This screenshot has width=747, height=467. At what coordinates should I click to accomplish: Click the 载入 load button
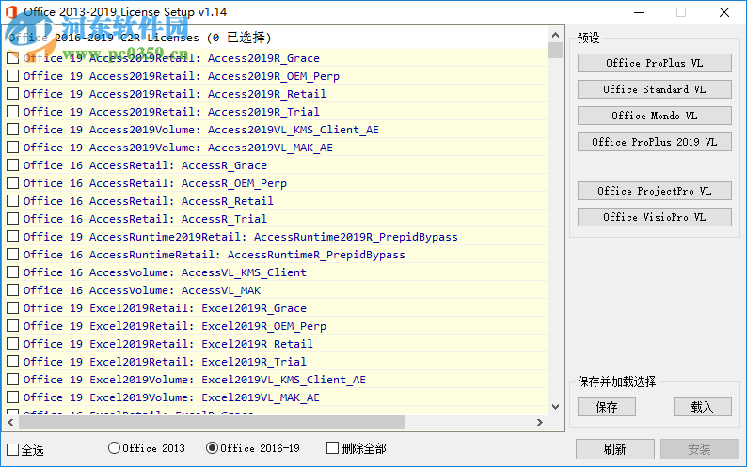tap(702, 407)
